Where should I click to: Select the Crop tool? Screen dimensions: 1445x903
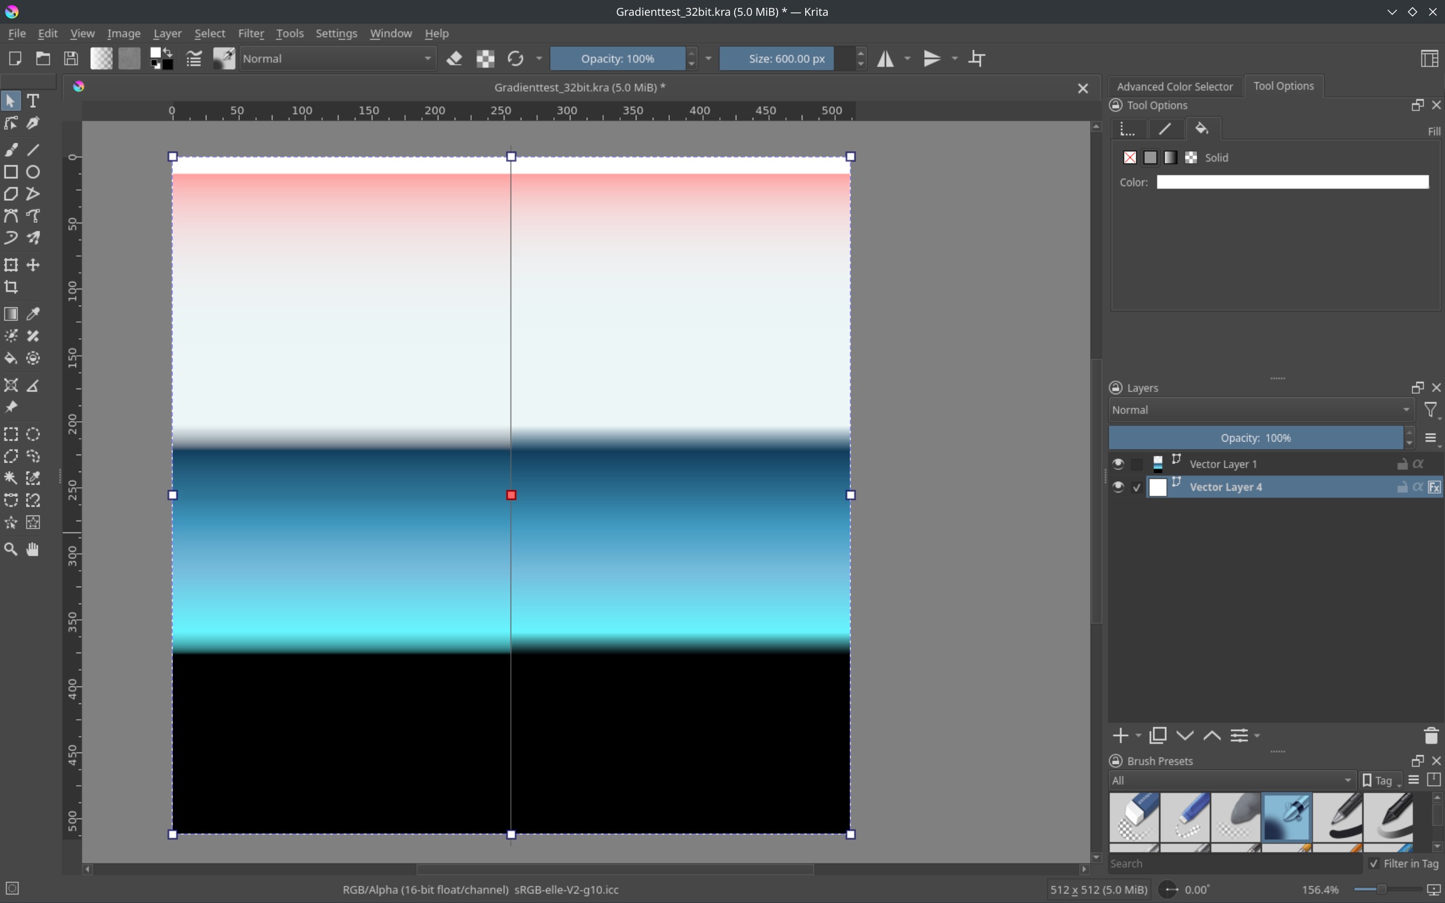point(11,287)
